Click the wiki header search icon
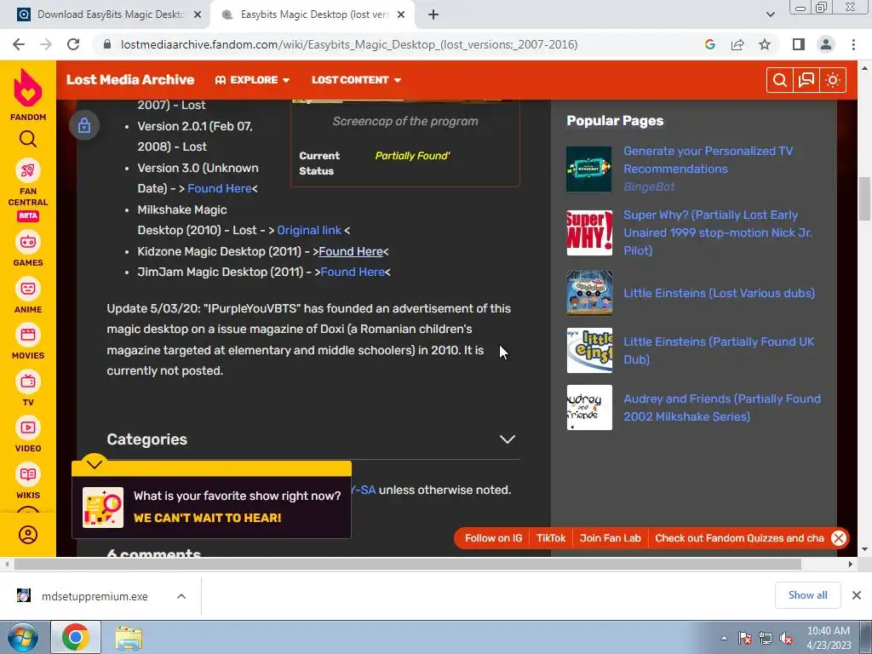 (780, 80)
